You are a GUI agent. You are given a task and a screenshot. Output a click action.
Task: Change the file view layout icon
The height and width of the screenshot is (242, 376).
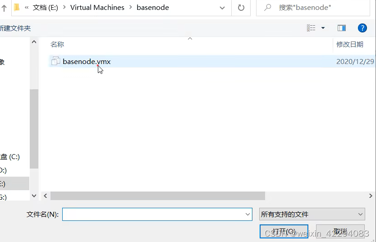pyautogui.click(x=311, y=28)
